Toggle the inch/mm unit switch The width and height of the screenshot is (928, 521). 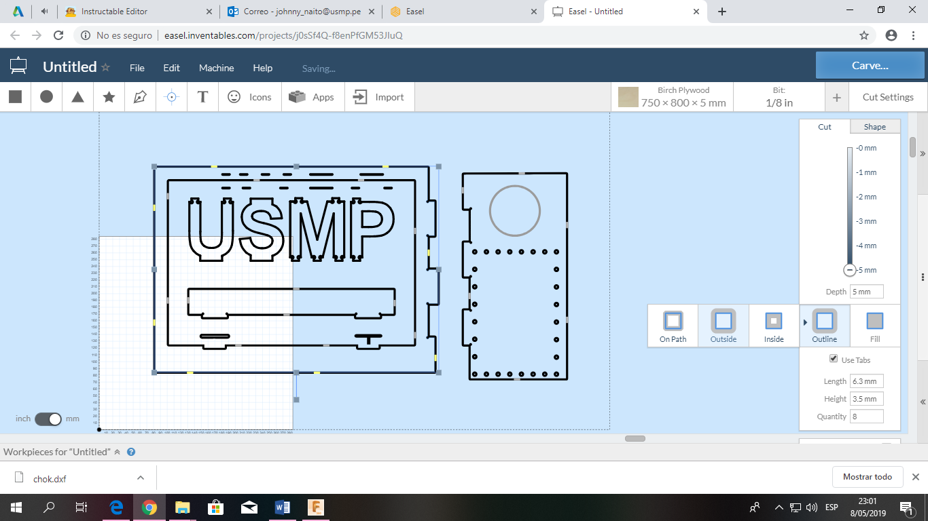pyautogui.click(x=48, y=419)
